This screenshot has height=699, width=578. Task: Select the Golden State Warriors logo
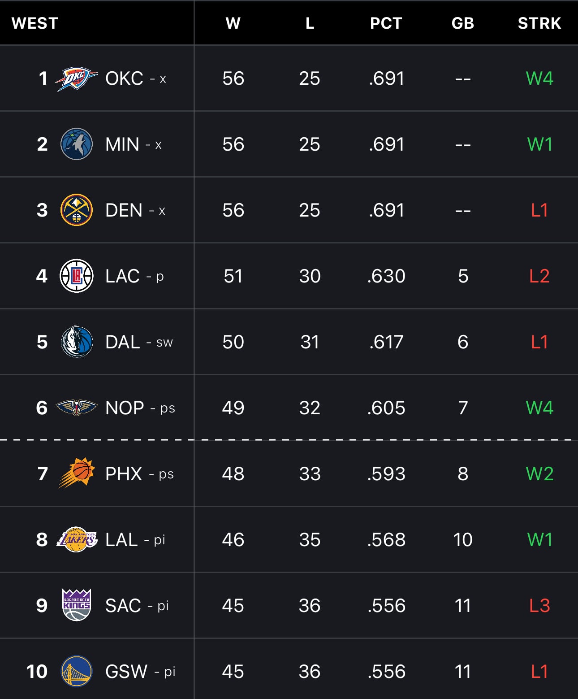click(77, 671)
